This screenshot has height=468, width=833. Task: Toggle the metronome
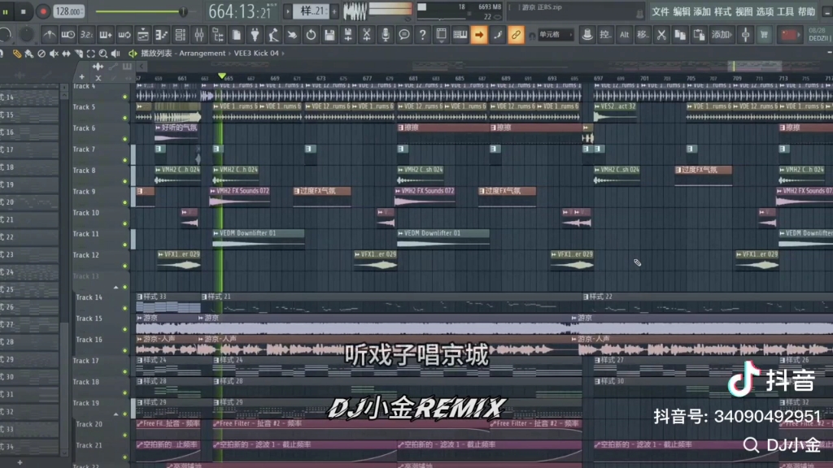(50, 35)
